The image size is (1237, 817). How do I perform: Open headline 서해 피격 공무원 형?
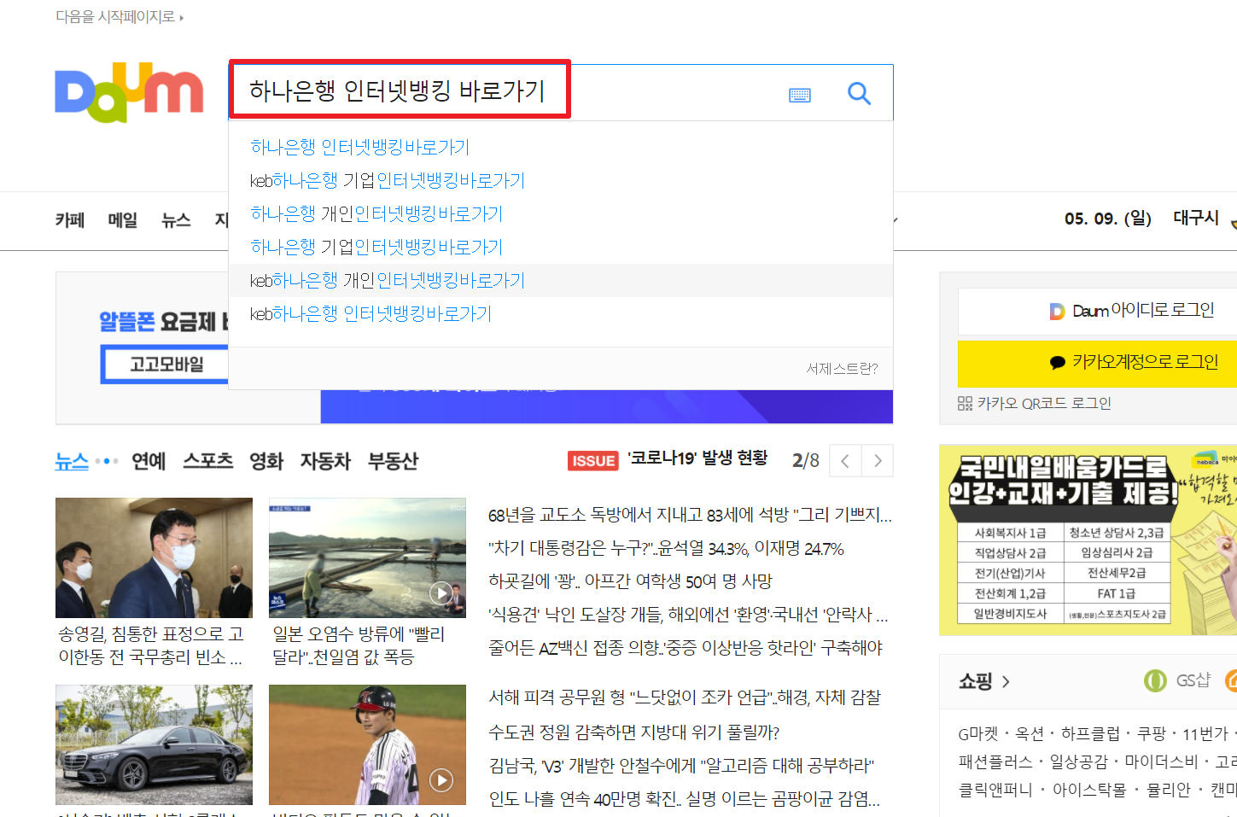[685, 697]
